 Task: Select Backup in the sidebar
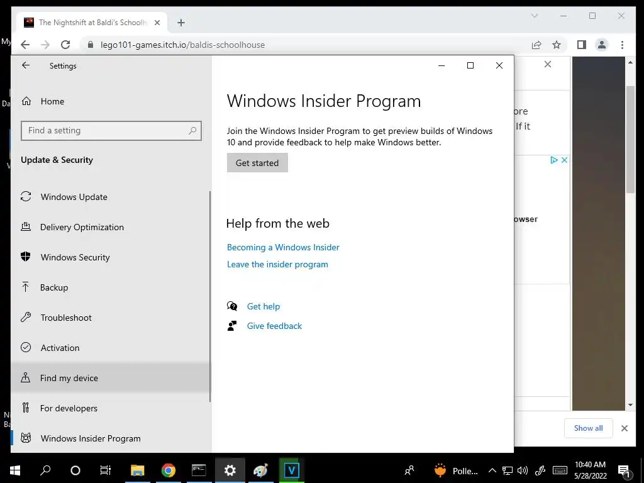111,287
